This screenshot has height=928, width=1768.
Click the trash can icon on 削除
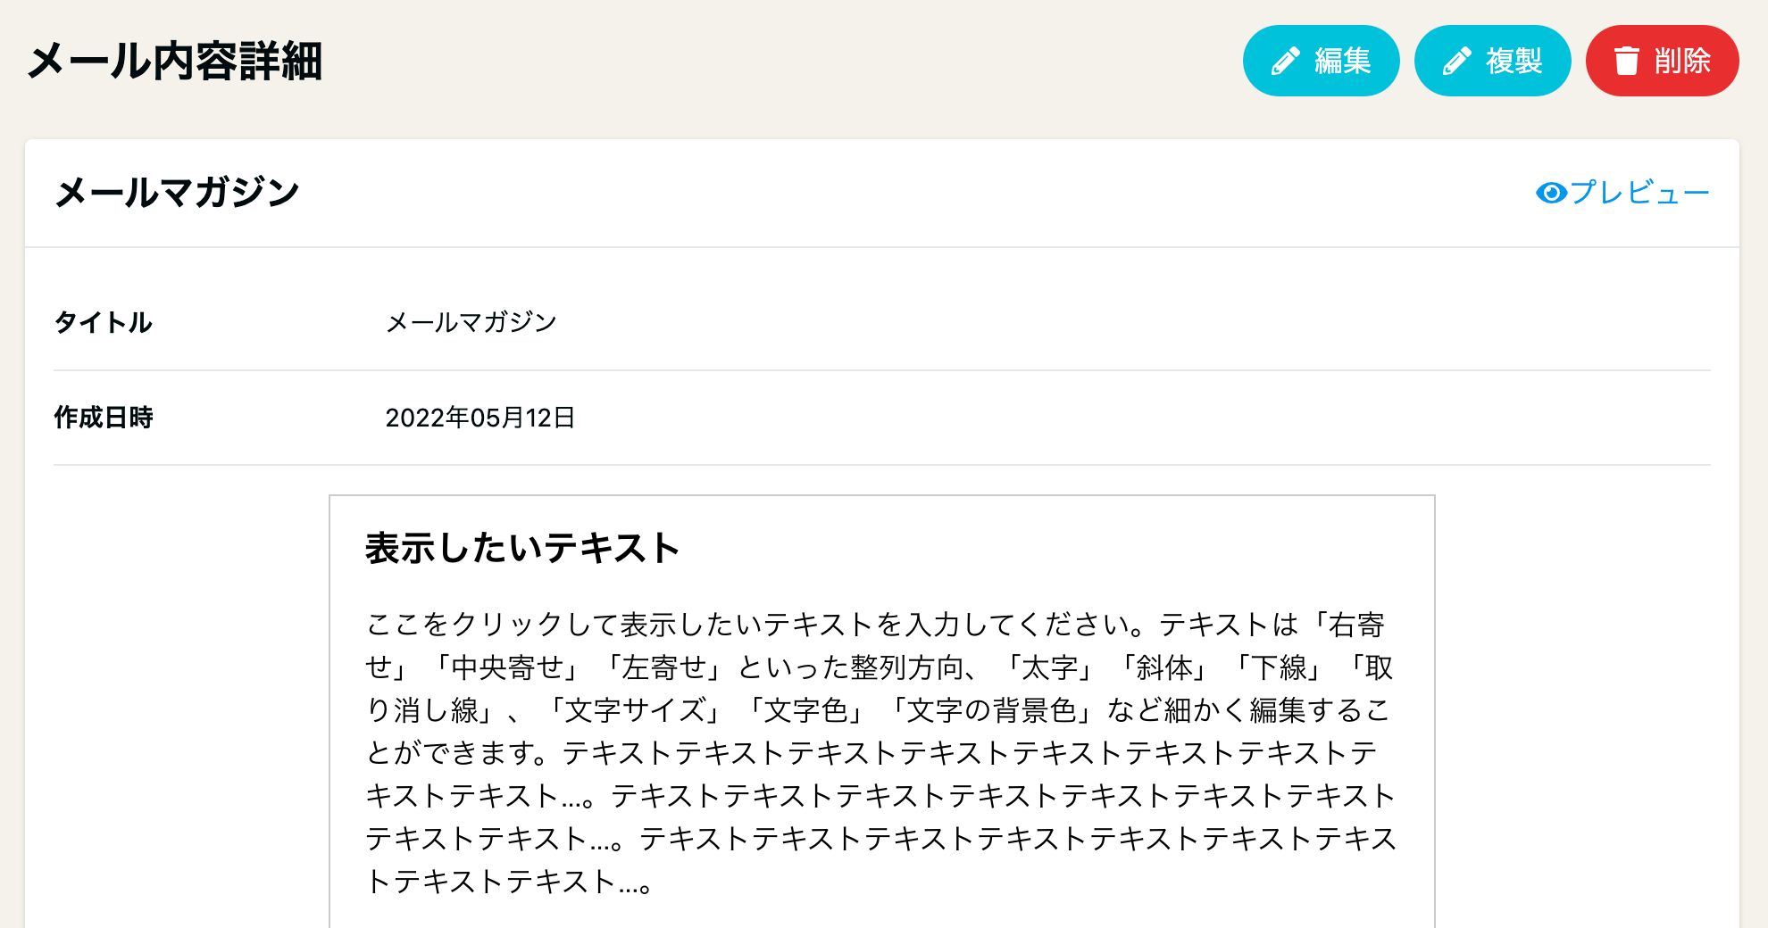click(x=1627, y=61)
